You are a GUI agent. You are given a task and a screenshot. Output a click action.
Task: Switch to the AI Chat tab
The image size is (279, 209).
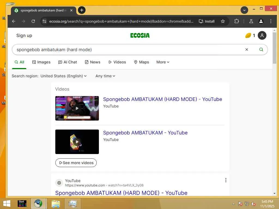(68, 62)
